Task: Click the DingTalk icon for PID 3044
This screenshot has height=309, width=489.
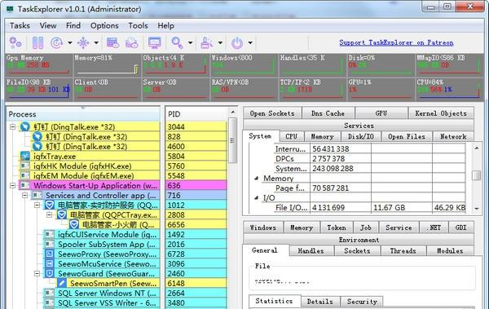Action: (x=25, y=126)
